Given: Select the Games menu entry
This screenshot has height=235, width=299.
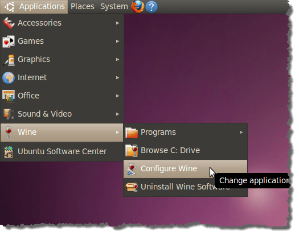Looking at the screenshot, I should [62, 41].
